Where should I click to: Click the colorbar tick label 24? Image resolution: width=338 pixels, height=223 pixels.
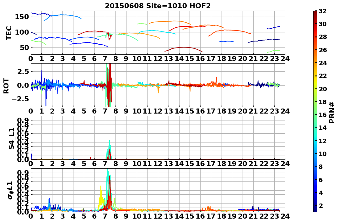click(323, 63)
